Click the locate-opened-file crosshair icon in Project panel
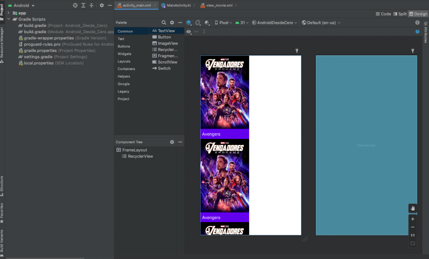429x259 pixels. tap(75, 5)
